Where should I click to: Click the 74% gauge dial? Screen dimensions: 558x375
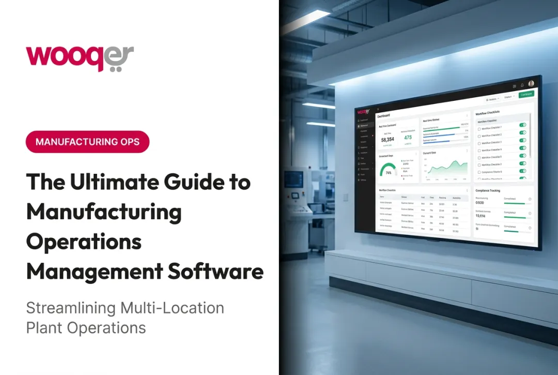pos(389,170)
